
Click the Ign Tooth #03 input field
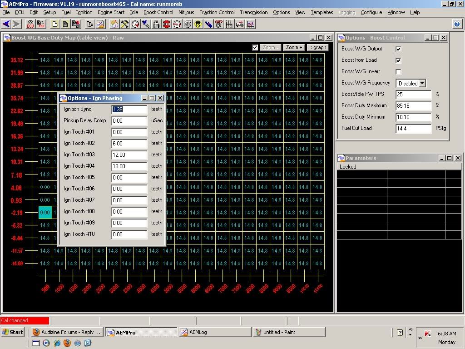(129, 155)
